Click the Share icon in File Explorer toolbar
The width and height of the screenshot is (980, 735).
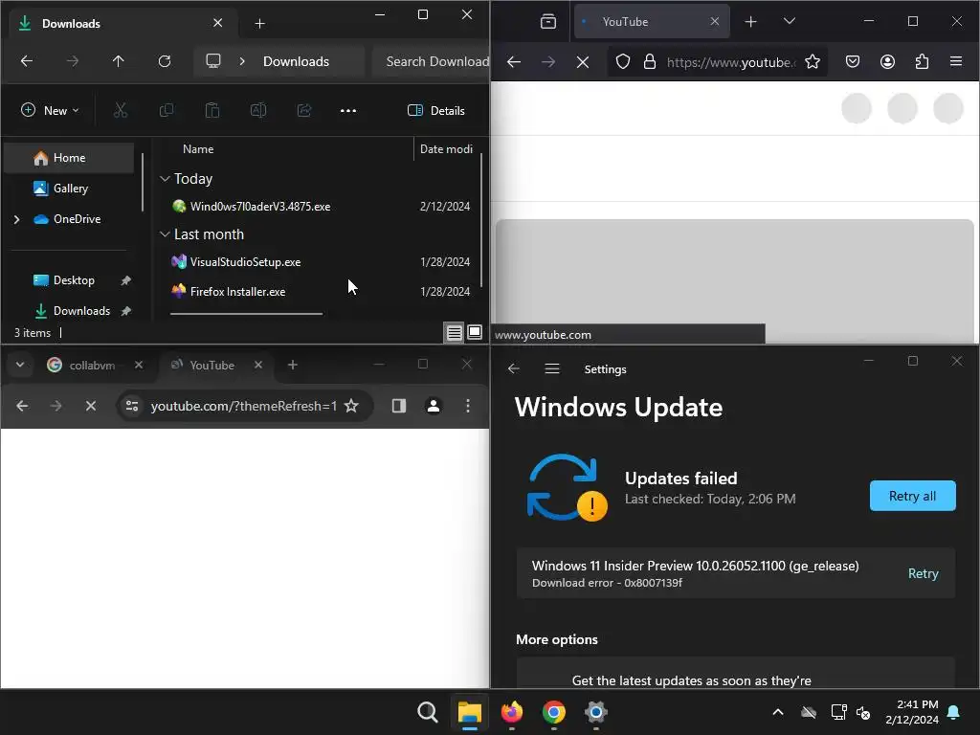[304, 111]
